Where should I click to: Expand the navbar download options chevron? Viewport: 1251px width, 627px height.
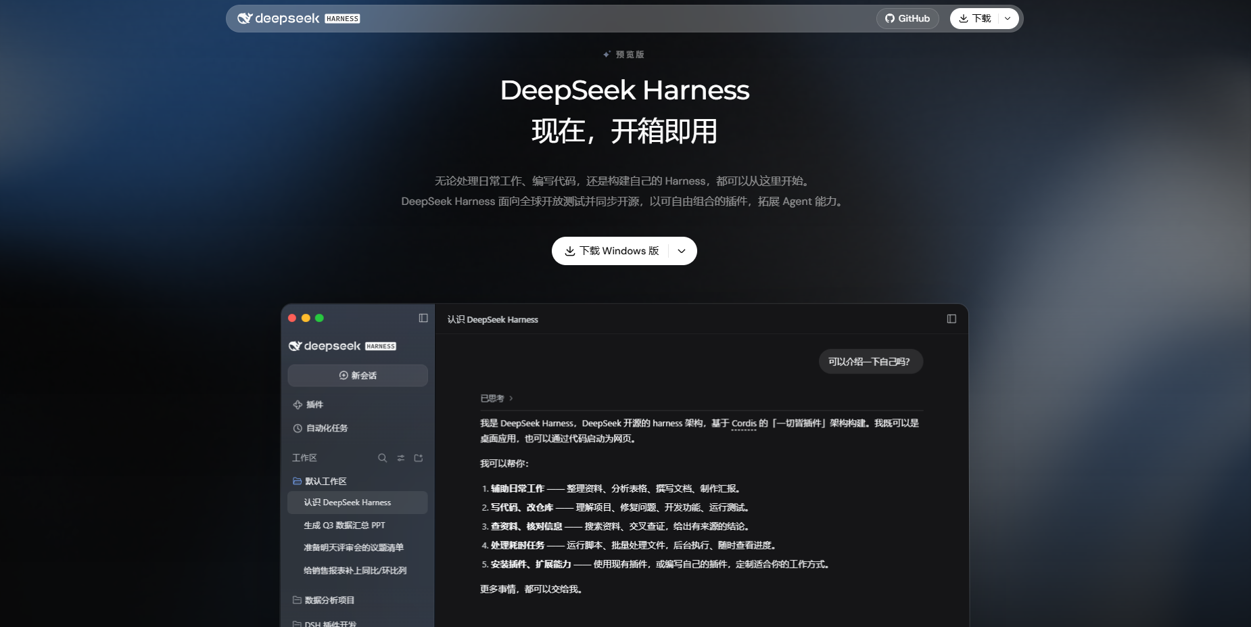click(1008, 18)
